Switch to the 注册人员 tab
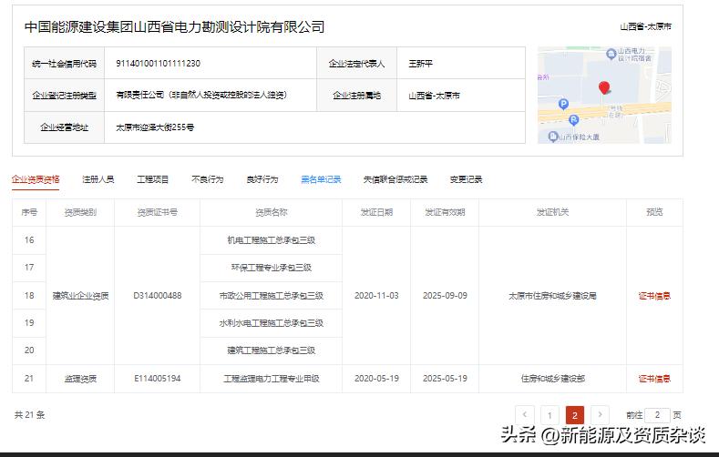 (x=98, y=179)
